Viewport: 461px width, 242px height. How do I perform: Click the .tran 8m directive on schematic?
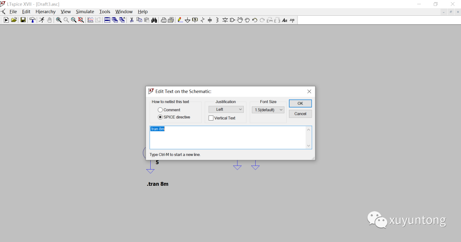coord(158,184)
